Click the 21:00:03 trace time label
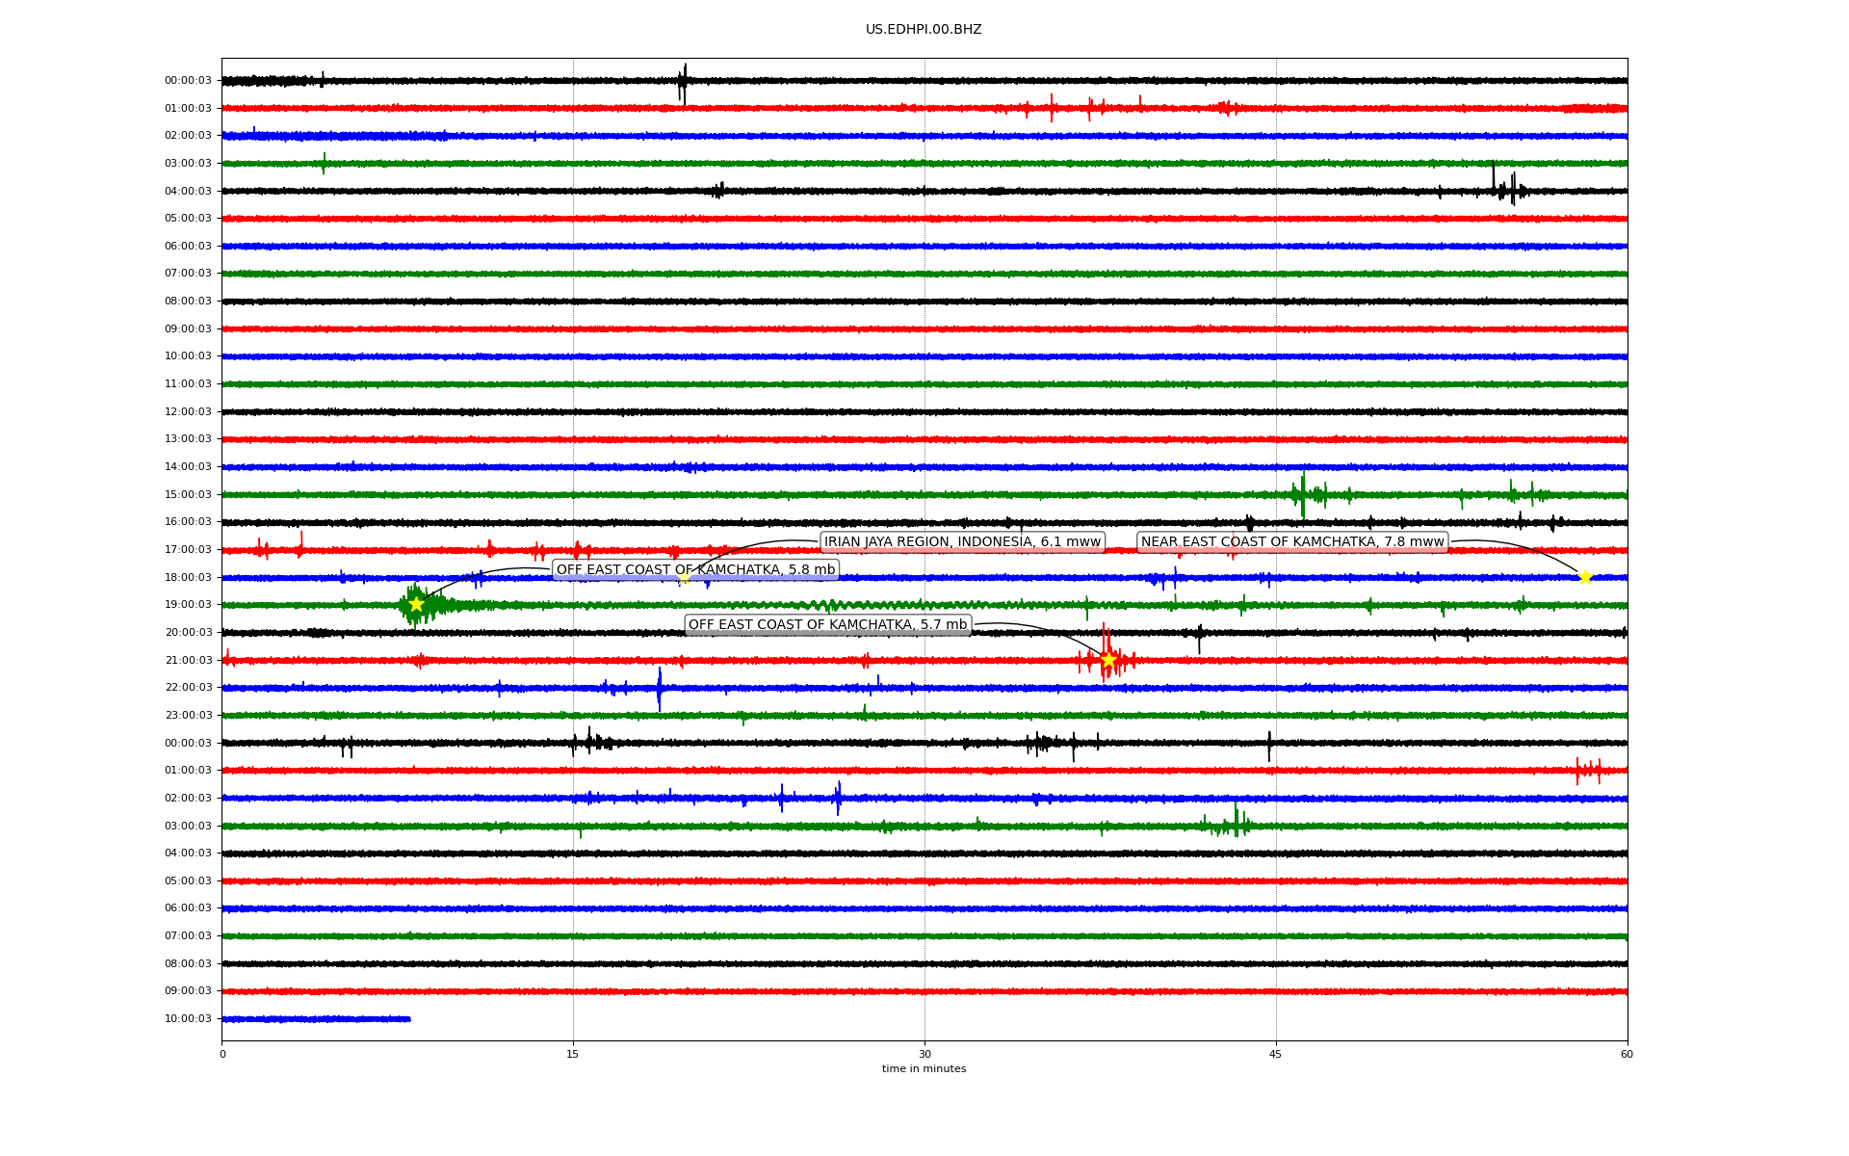This screenshot has width=1849, height=1156. tap(188, 660)
